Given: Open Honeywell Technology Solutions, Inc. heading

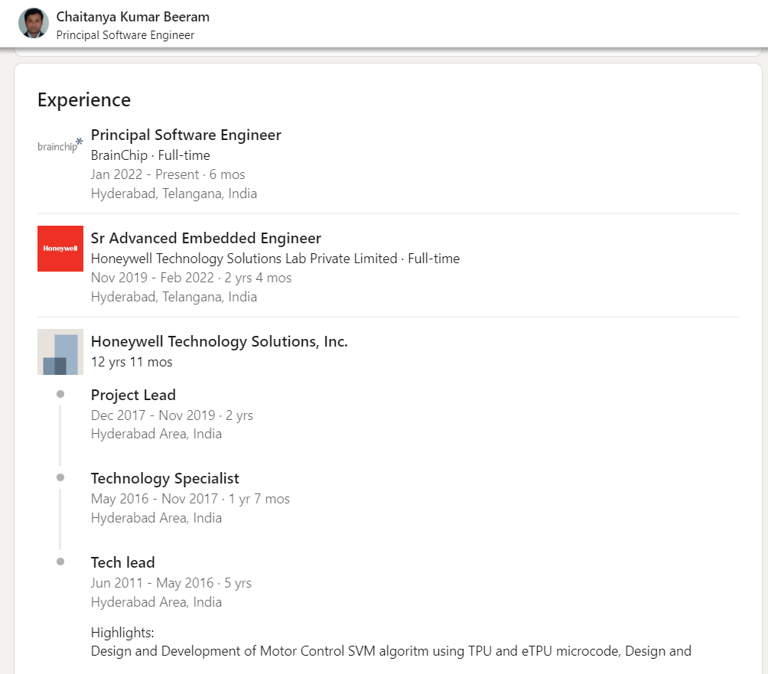Looking at the screenshot, I should coord(219,342).
